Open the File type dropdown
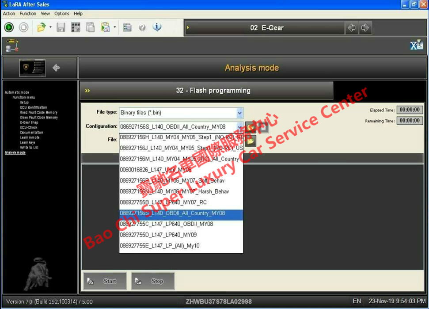 239,113
